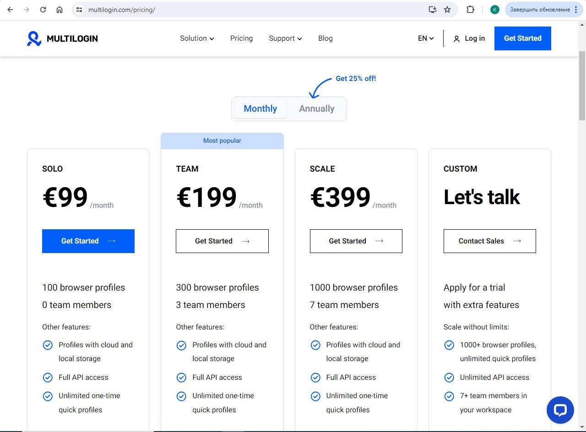Click the Most popular badge
586x432 pixels.
tap(222, 141)
